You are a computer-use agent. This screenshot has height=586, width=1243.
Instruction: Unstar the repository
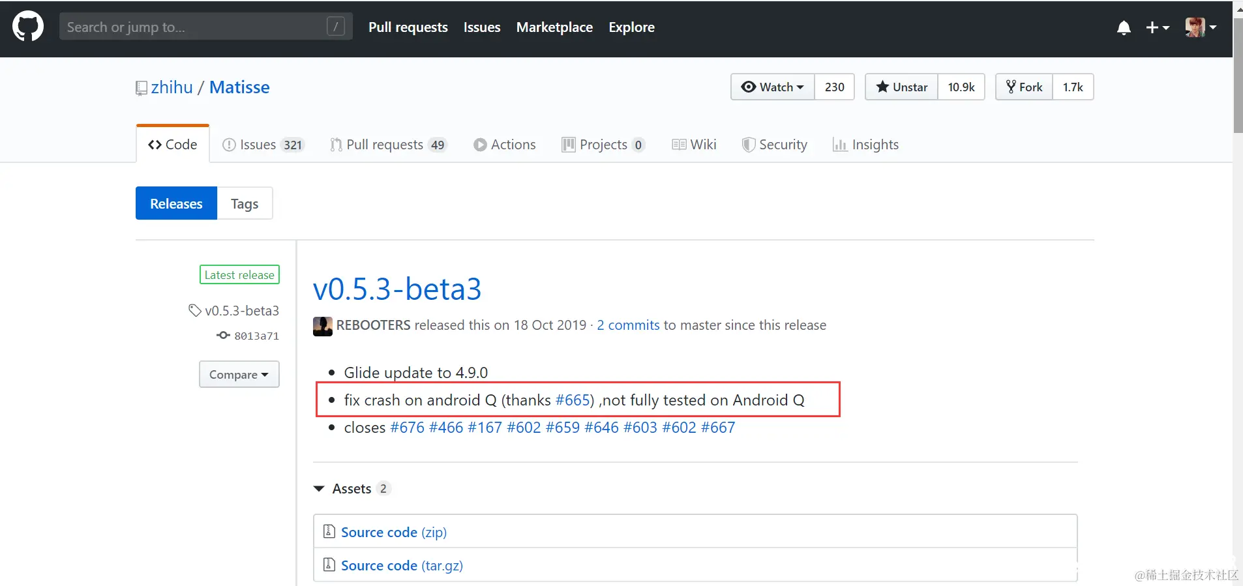pos(902,87)
